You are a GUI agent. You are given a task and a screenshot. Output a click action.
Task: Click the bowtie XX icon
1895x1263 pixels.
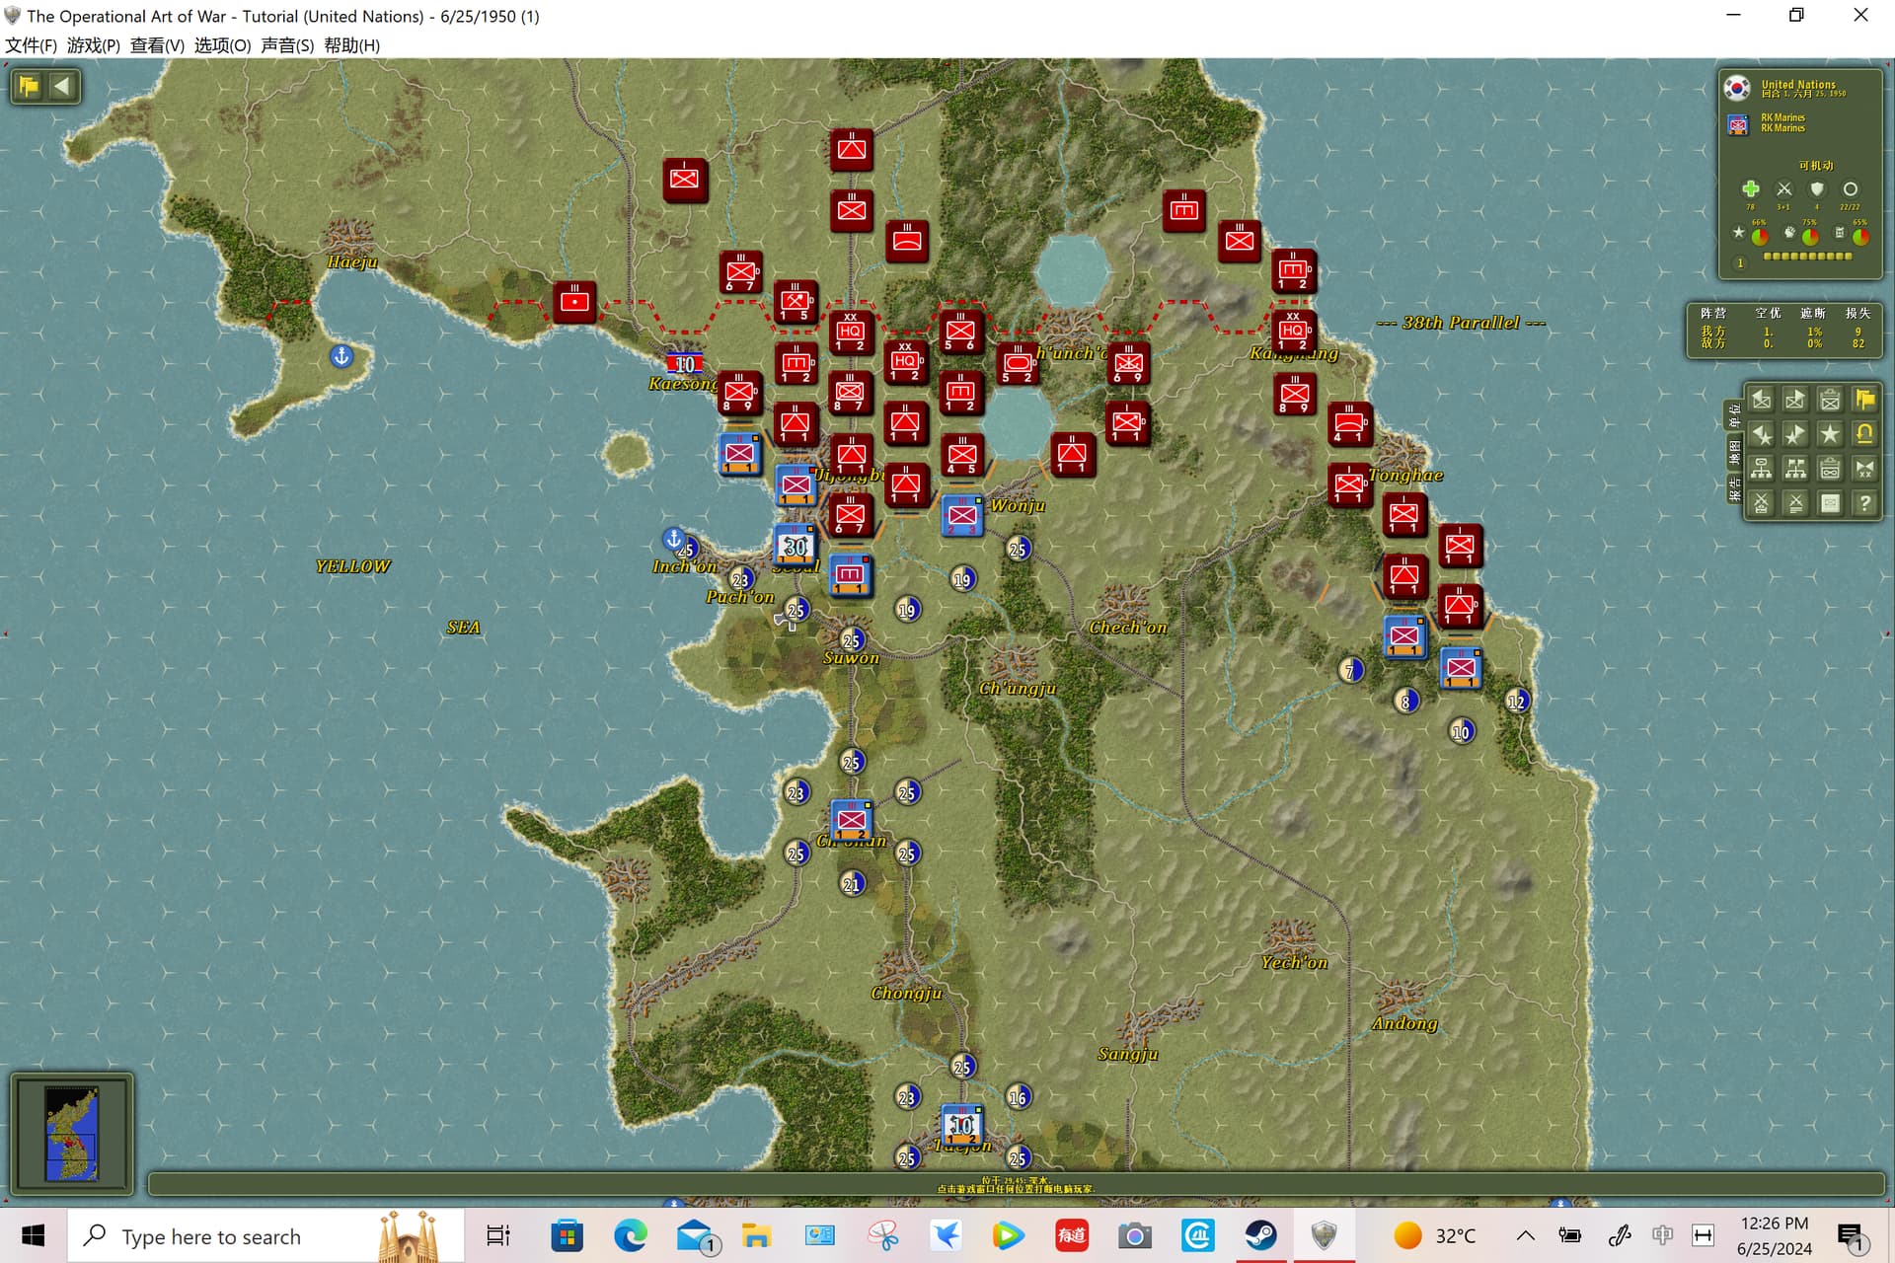click(x=1864, y=469)
